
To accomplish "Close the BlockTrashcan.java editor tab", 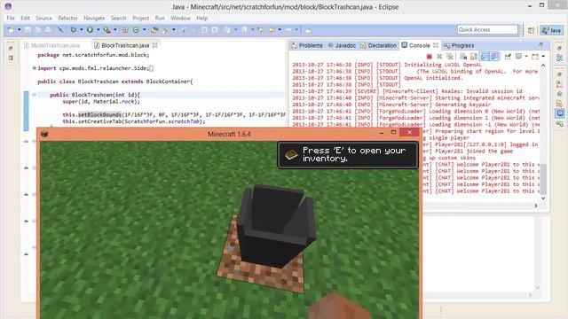I will (155, 45).
